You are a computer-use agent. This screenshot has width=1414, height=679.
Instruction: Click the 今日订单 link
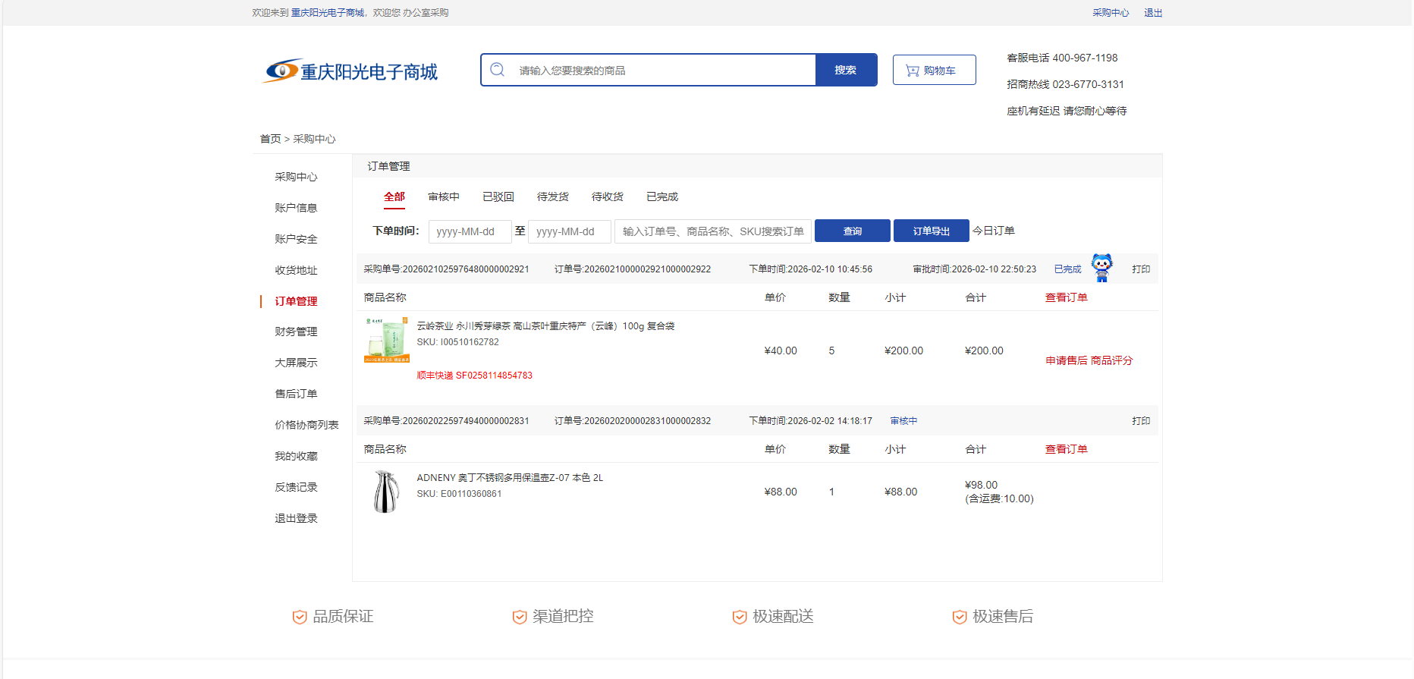994,231
